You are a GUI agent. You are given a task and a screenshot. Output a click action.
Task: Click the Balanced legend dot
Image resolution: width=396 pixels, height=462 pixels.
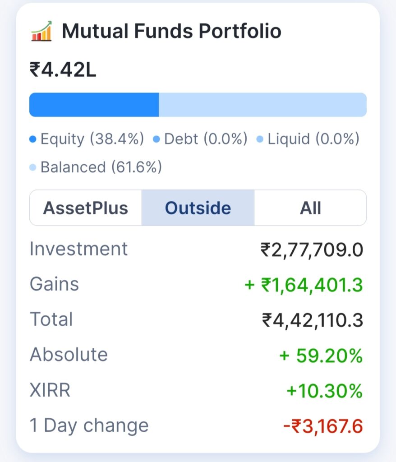(x=33, y=167)
